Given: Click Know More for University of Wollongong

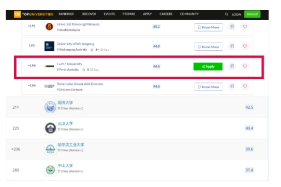Looking at the screenshot, I should (209, 47).
